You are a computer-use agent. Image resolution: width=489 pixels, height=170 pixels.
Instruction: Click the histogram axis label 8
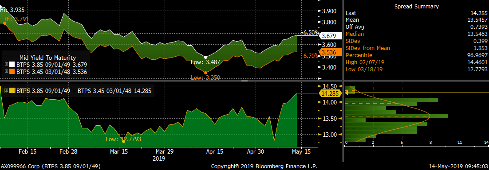[x=431, y=142]
